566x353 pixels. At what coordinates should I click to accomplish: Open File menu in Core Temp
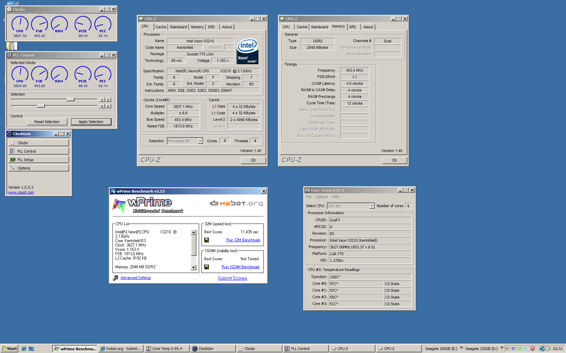pyautogui.click(x=309, y=197)
